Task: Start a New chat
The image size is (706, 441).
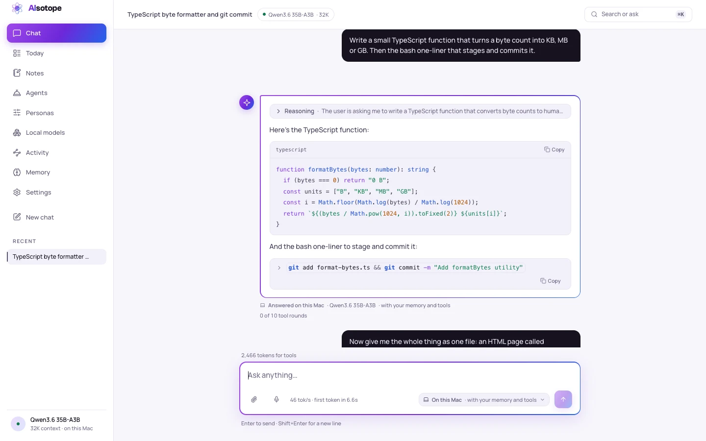Action: (56, 217)
